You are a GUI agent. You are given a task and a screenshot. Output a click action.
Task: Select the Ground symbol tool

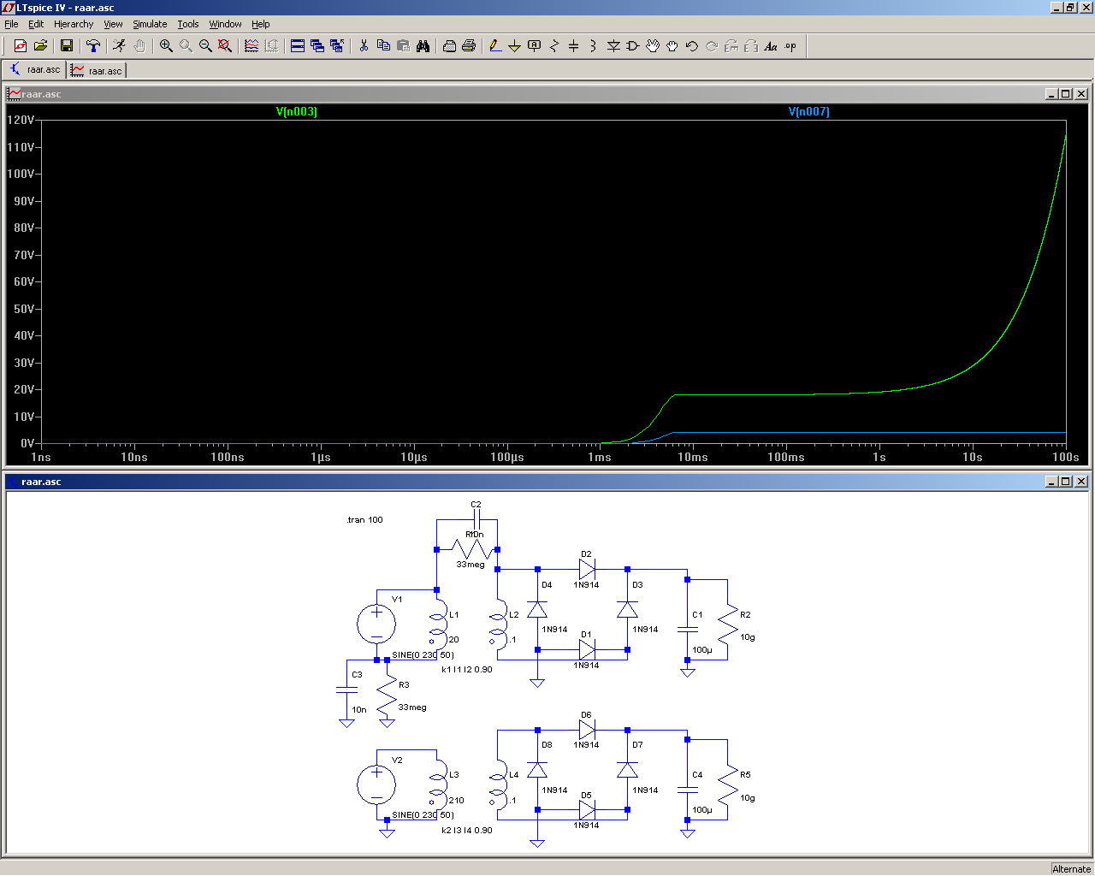pyautogui.click(x=515, y=46)
